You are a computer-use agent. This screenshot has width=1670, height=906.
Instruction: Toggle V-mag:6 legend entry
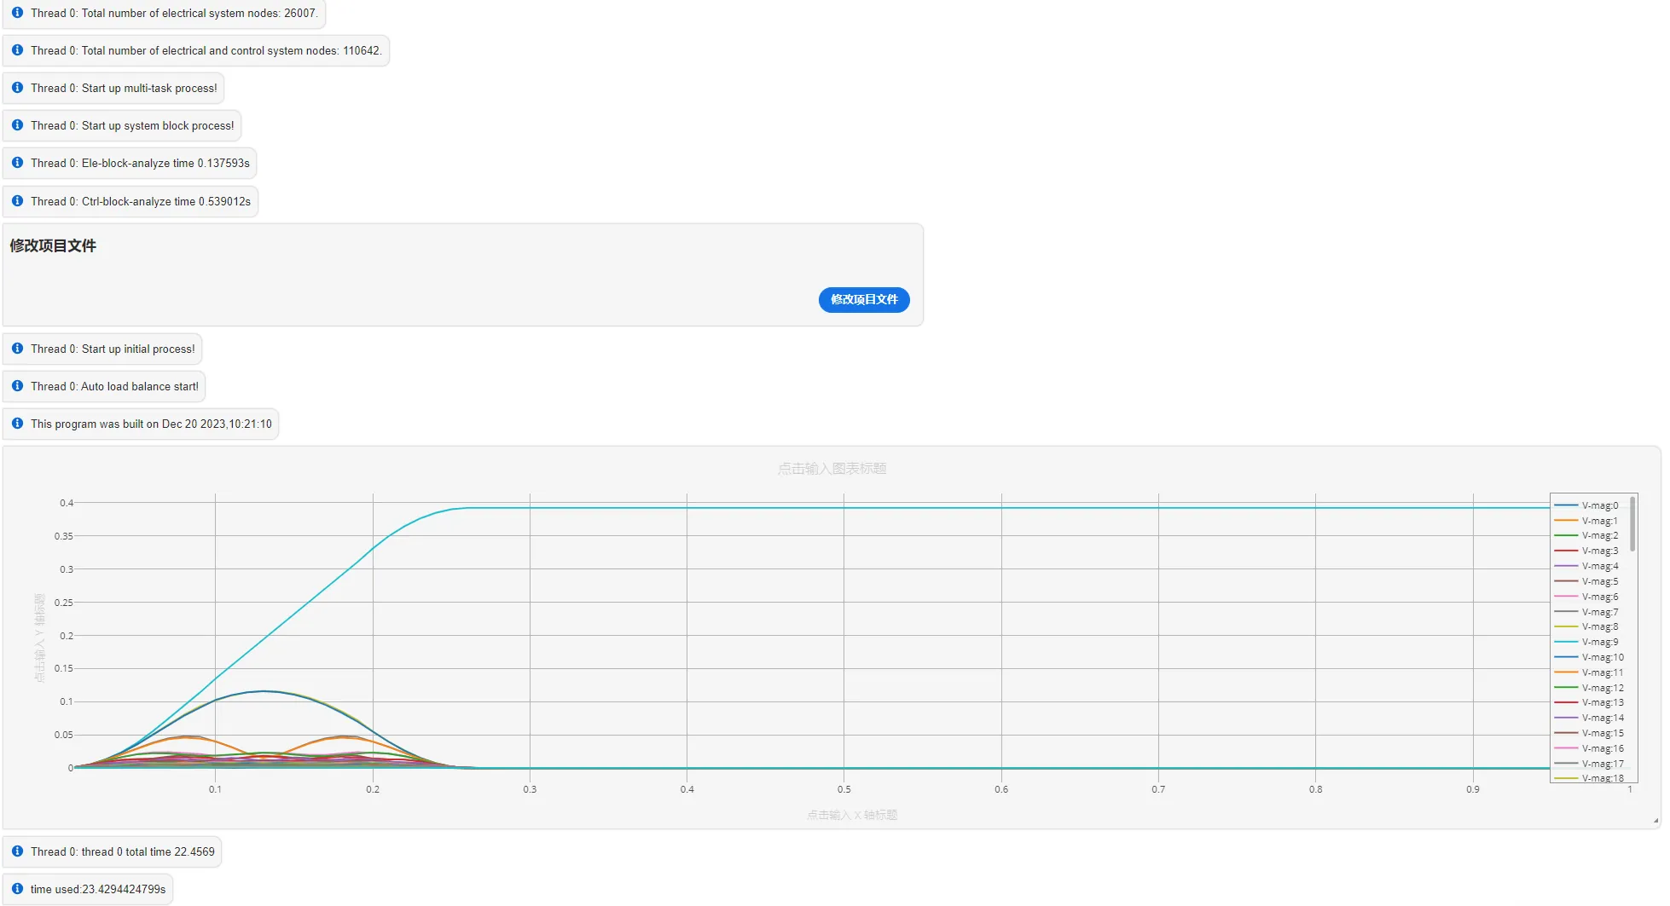coord(1586,597)
